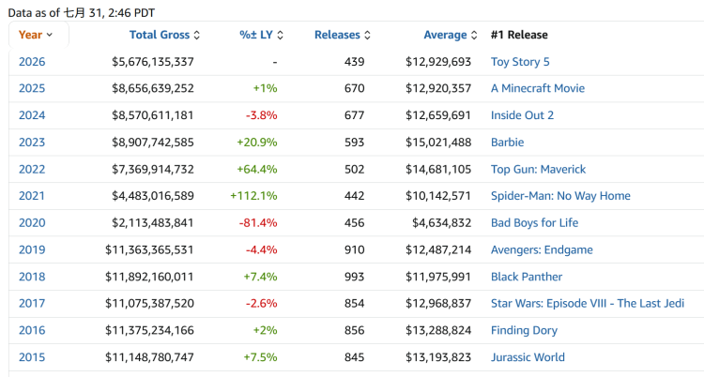Open the 2020 year link

[32, 222]
